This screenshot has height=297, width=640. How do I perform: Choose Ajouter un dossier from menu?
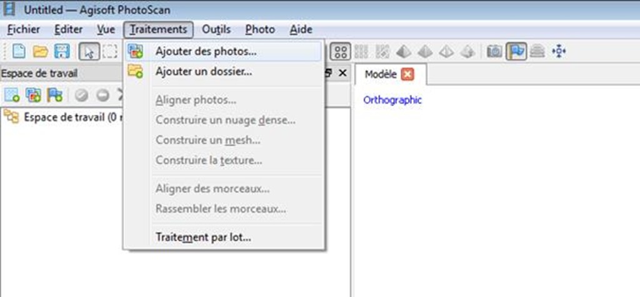pos(223,72)
